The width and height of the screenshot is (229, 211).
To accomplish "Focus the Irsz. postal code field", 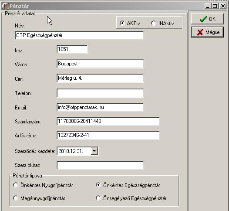I will [72, 49].
